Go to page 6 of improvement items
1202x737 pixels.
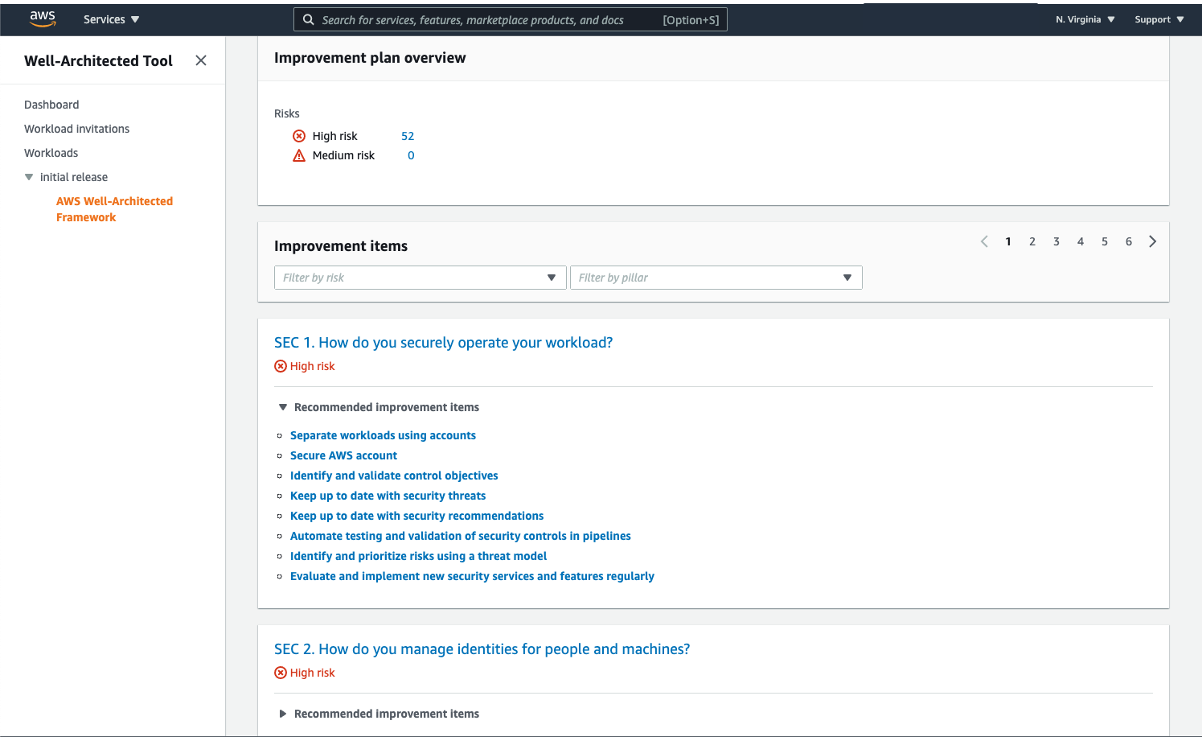click(x=1129, y=241)
